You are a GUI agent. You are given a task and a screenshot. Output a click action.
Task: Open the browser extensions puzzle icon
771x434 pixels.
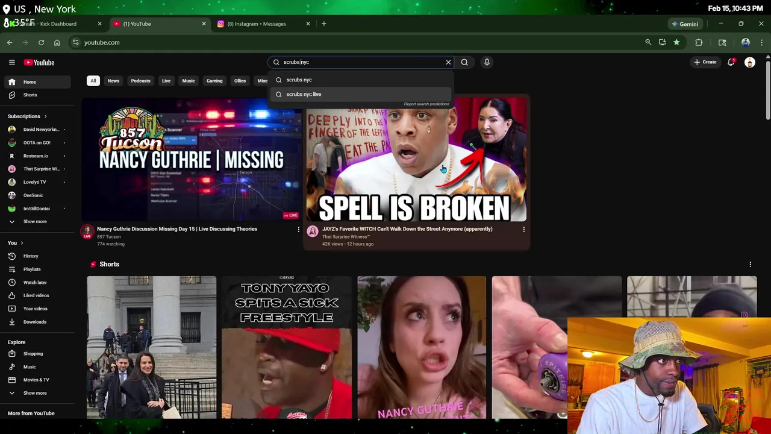(699, 42)
